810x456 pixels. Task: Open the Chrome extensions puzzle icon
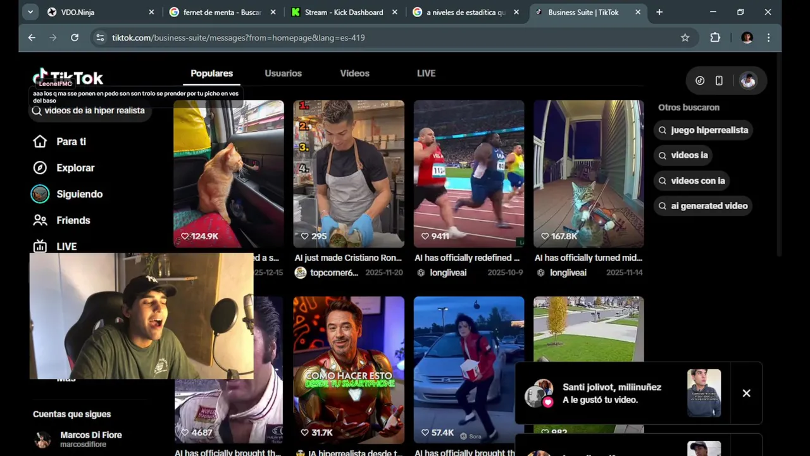pos(715,37)
